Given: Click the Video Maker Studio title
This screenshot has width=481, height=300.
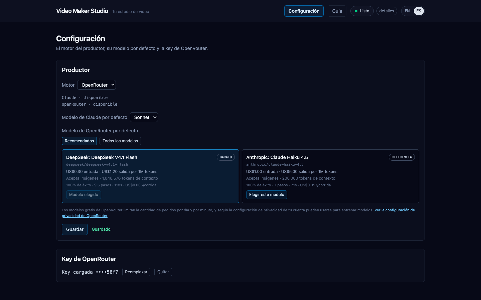Looking at the screenshot, I should pyautogui.click(x=82, y=11).
